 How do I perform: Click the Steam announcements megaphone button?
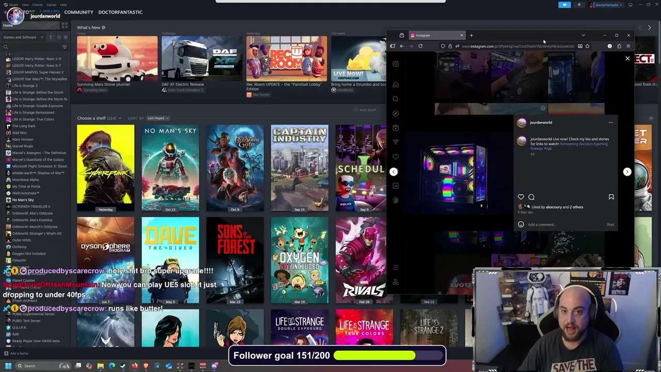pos(564,5)
